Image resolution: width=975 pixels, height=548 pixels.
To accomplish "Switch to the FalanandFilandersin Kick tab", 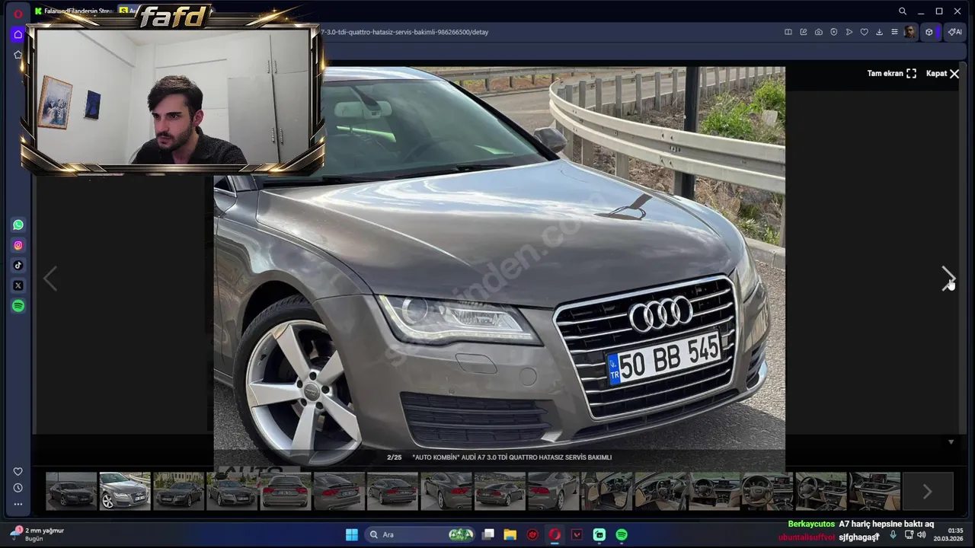I will [73, 11].
